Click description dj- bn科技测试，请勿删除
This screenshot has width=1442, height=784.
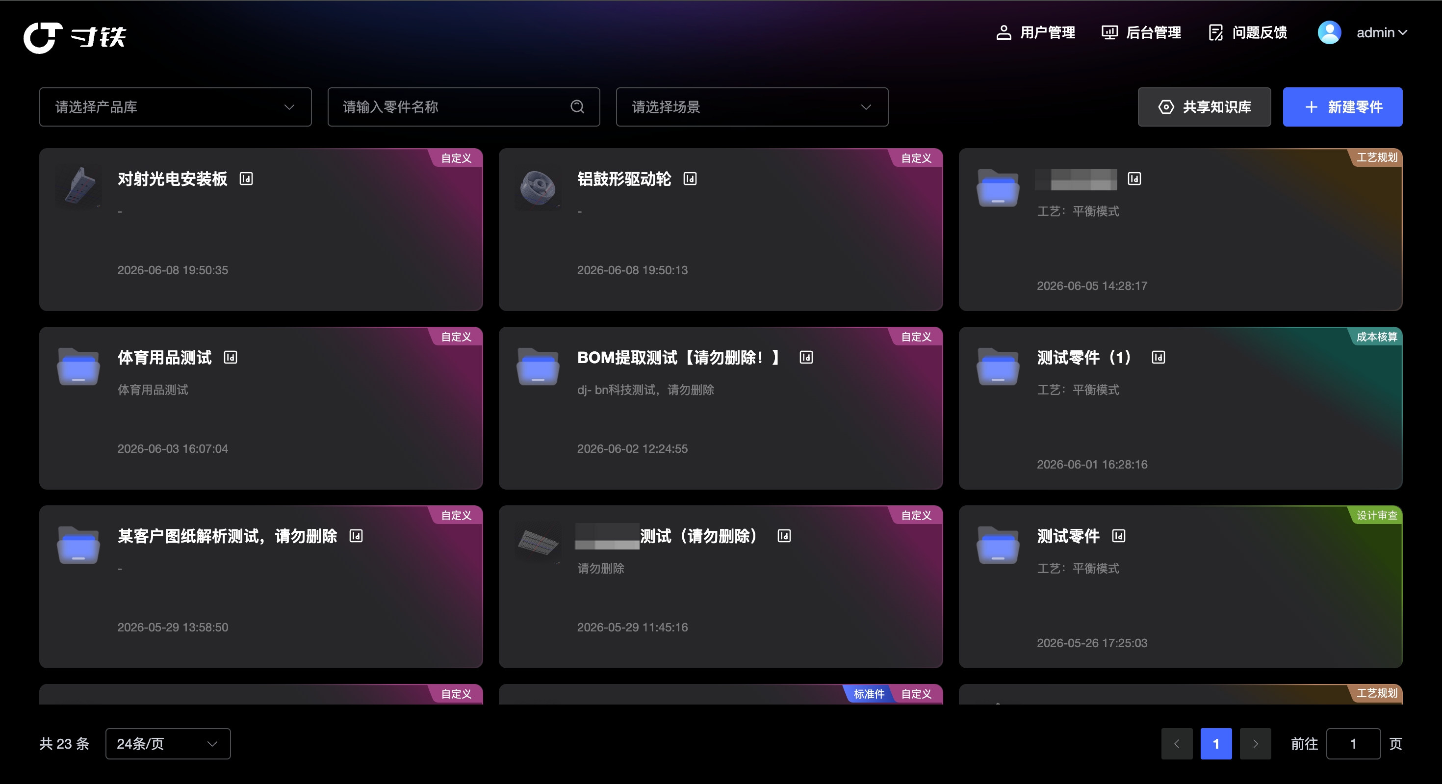tap(645, 390)
